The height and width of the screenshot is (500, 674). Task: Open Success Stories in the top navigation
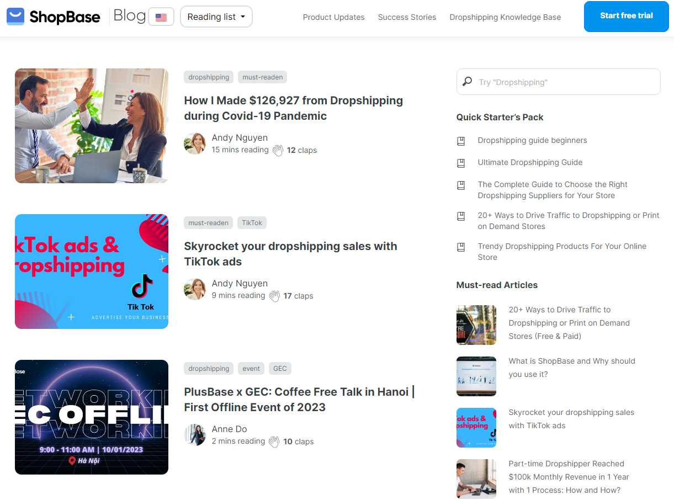click(407, 17)
